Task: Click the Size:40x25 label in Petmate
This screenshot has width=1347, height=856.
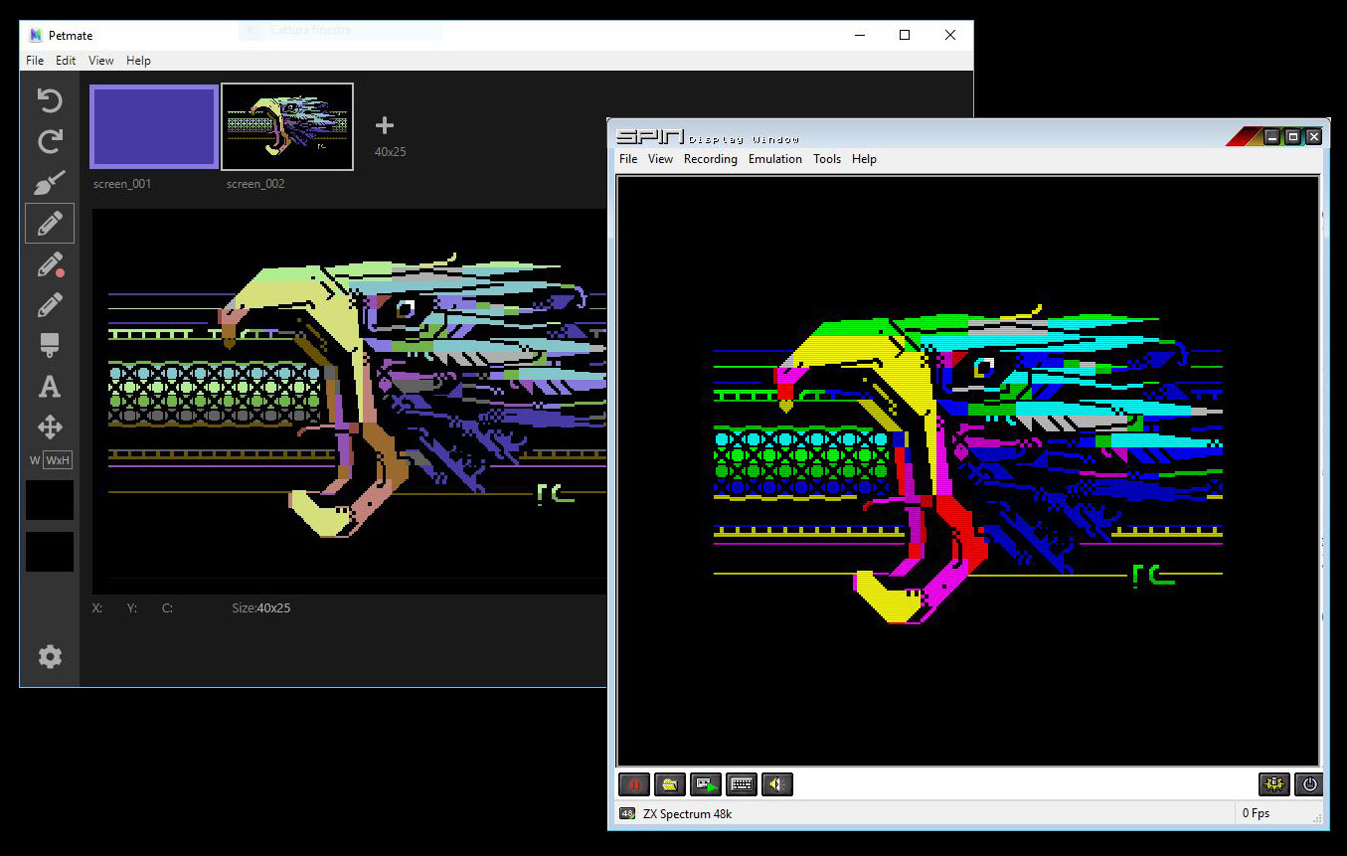Action: click(260, 607)
